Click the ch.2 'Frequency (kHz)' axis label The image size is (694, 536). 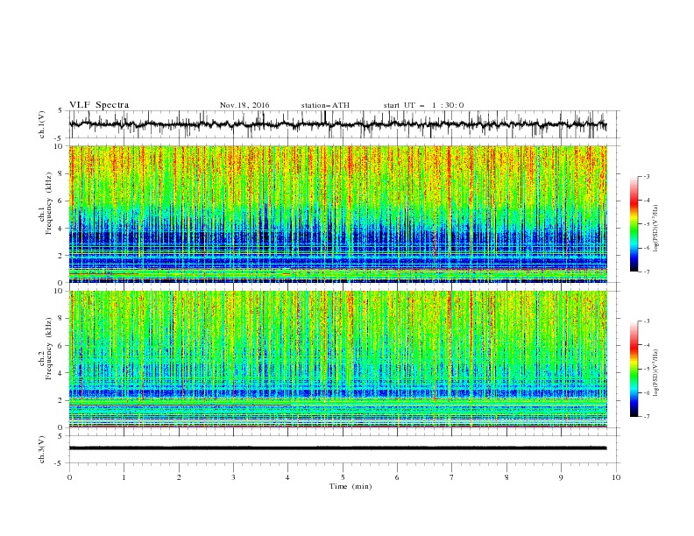(49, 348)
